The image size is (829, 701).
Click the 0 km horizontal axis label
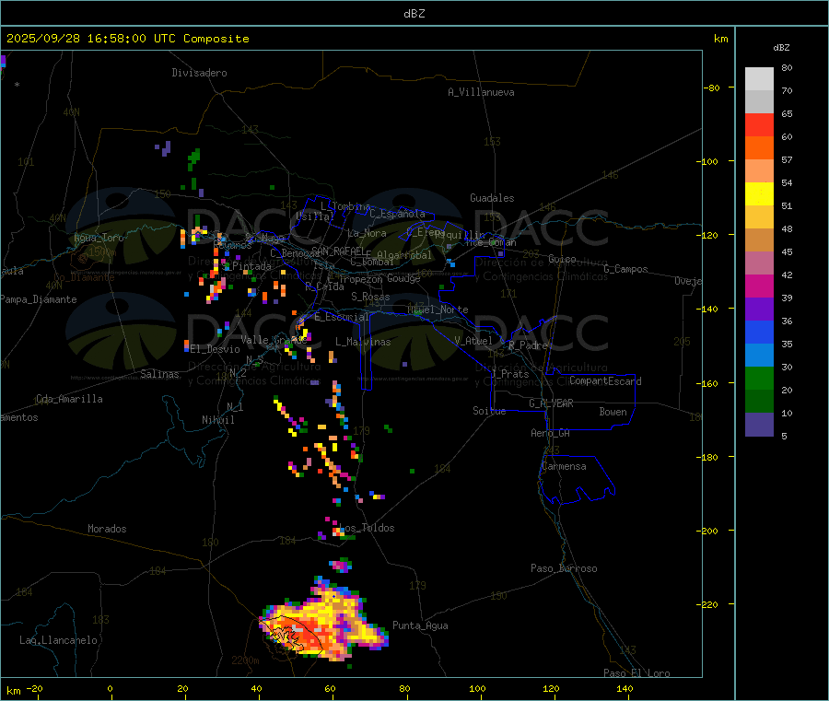click(110, 688)
